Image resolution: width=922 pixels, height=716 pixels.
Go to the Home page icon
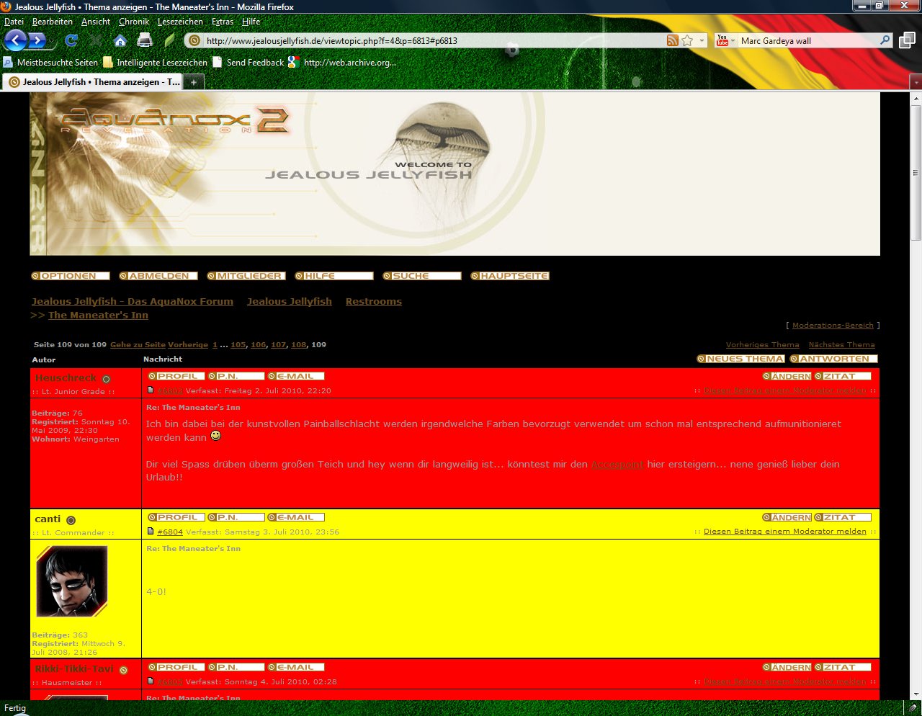pos(120,40)
